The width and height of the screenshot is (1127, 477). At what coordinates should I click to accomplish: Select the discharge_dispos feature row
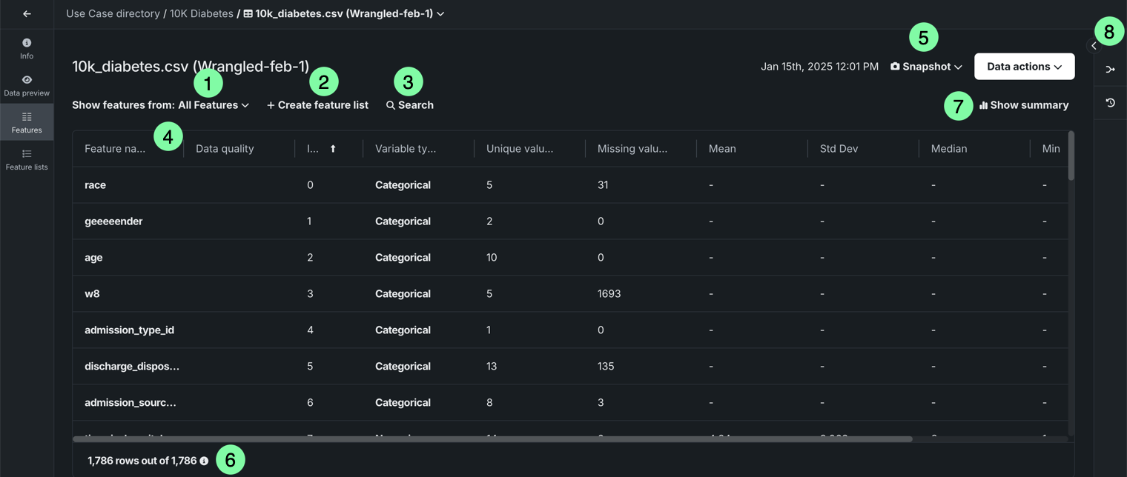132,366
